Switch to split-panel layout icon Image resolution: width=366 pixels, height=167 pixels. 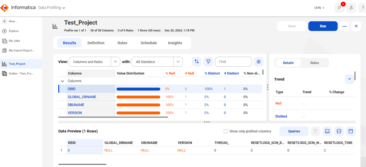339,131
